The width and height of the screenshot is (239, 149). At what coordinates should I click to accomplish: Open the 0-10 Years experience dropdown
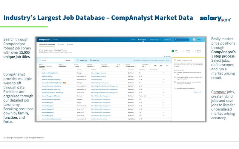pyautogui.click(x=91, y=66)
